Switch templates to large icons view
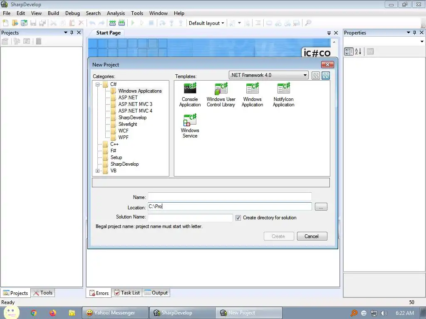The width and height of the screenshot is (426, 319). [325, 76]
